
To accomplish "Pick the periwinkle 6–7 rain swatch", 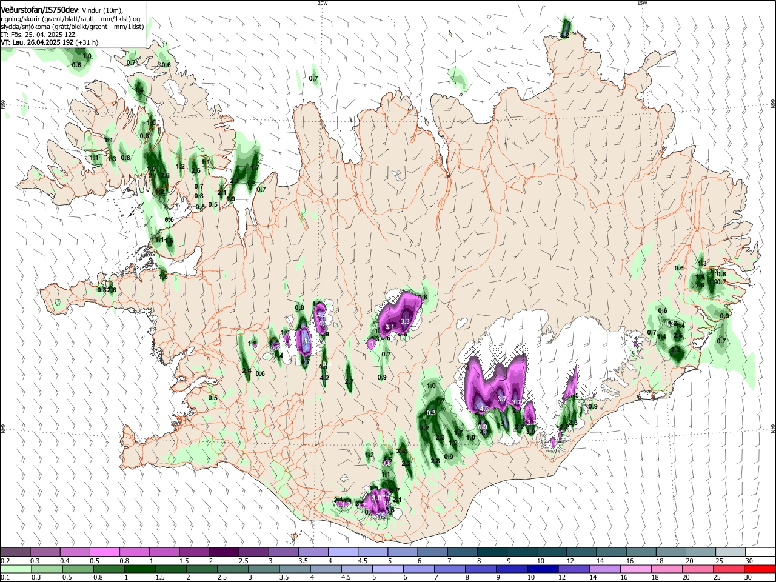I will point(419,569).
